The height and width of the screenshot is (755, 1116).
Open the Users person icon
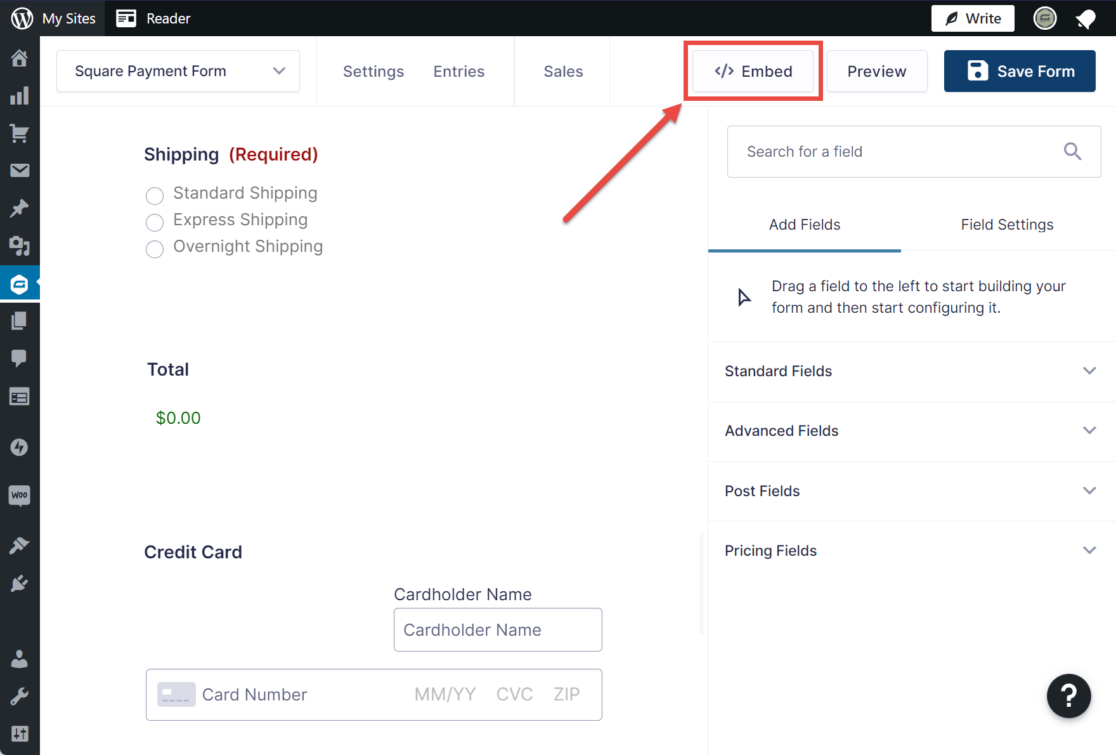[x=20, y=659]
